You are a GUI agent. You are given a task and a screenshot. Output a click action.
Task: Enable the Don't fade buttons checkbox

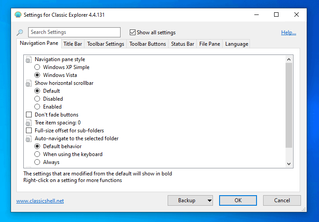tap(29, 115)
